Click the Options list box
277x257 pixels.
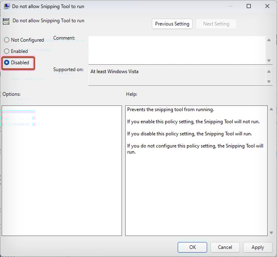point(62,171)
